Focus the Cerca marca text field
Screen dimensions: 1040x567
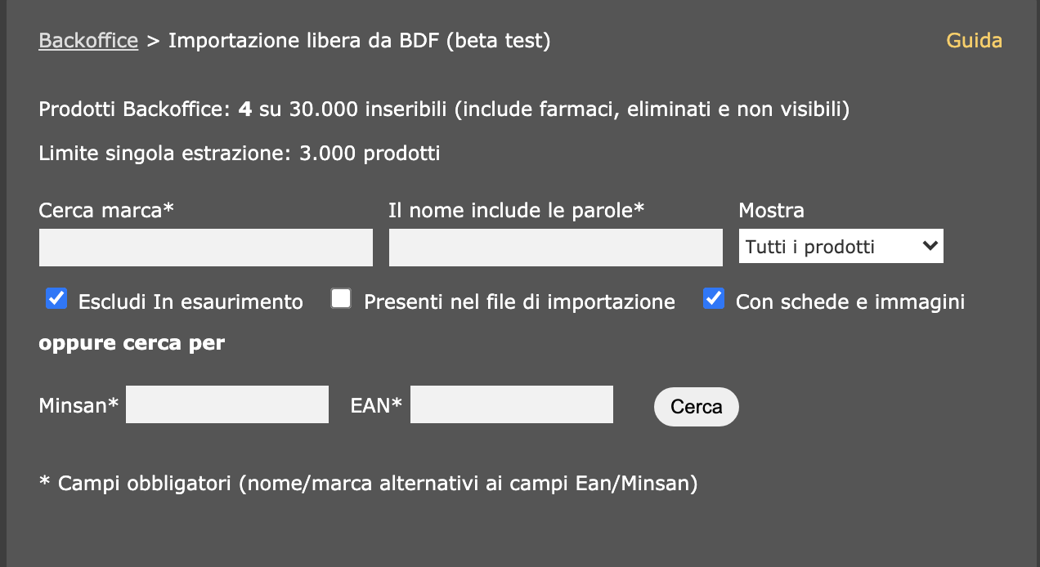tap(206, 248)
